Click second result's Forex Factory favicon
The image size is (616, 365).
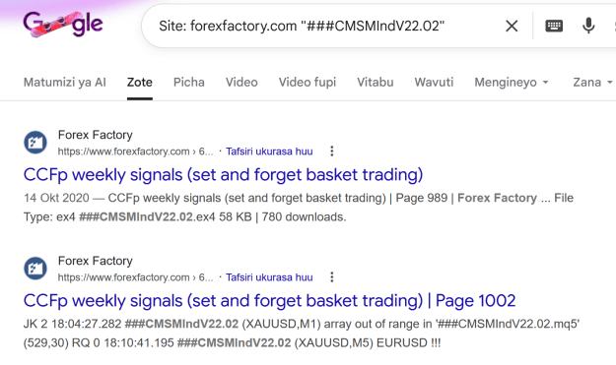[35, 269]
